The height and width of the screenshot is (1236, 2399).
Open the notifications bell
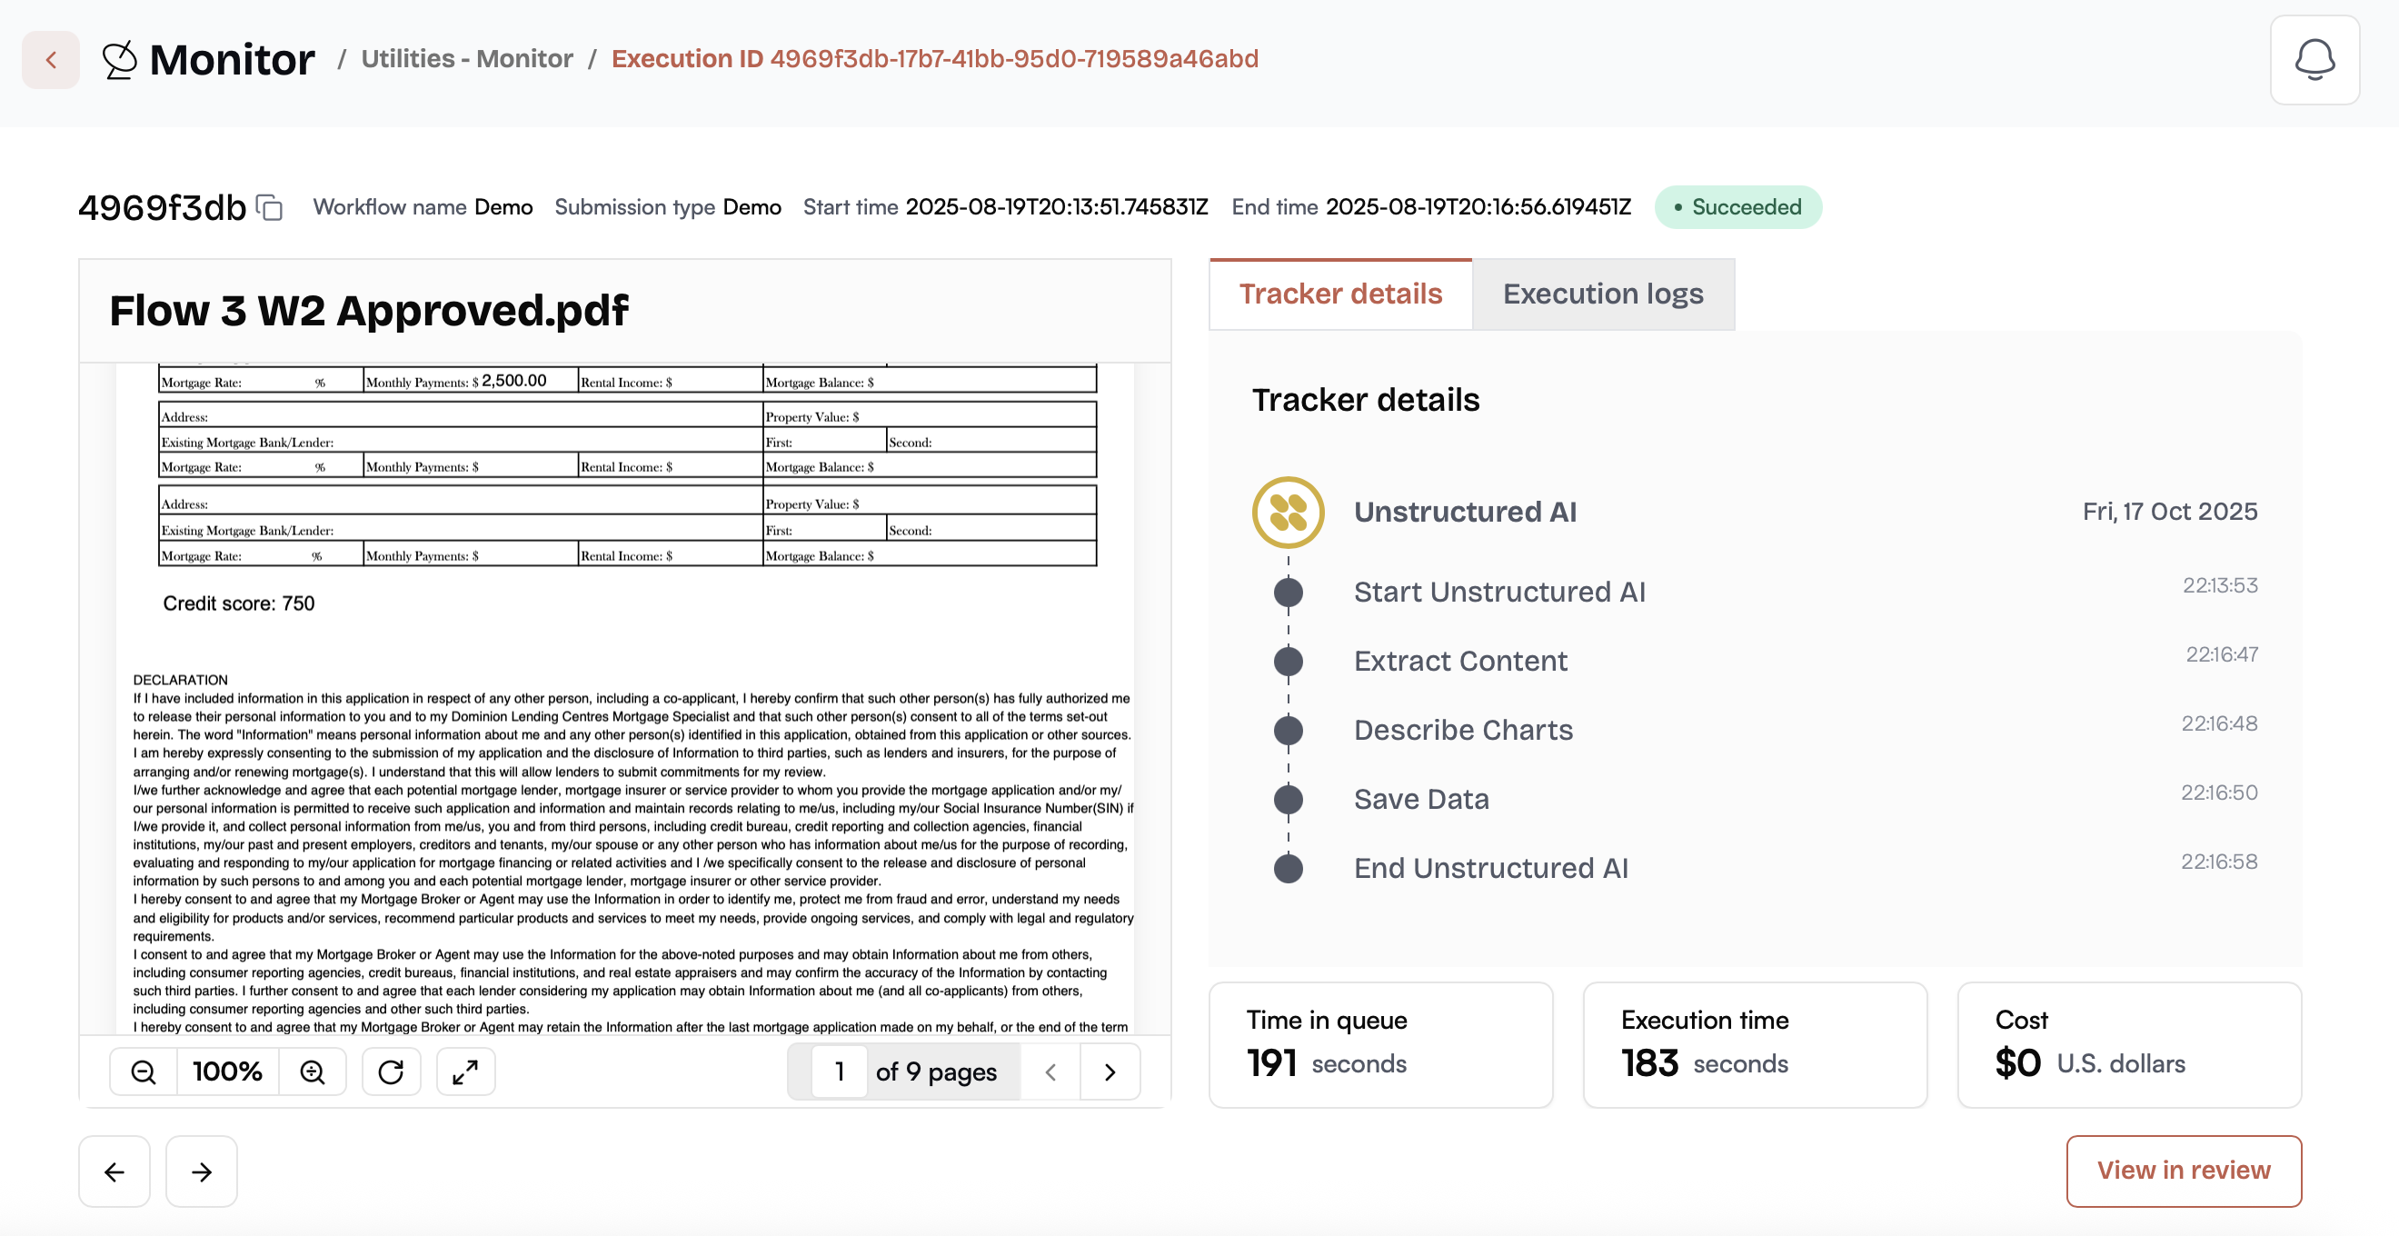pos(2314,61)
